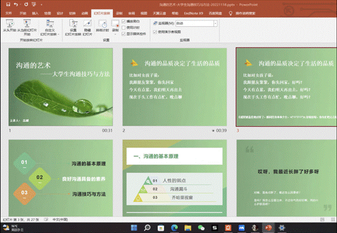Open Set Up Slide Show (设置幻灯片放映)
This screenshot has width=337, height=233.
73,27
